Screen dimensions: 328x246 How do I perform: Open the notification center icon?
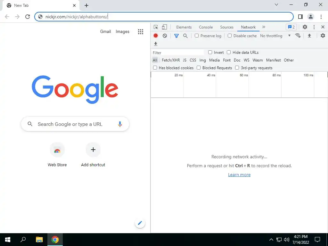tap(317, 240)
